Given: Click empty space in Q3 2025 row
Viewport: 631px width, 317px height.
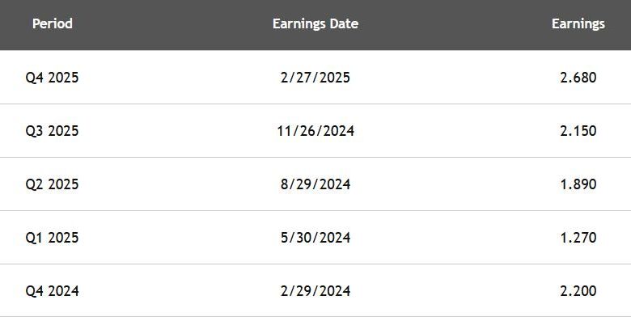Looking at the screenshot, I should click(x=177, y=131).
